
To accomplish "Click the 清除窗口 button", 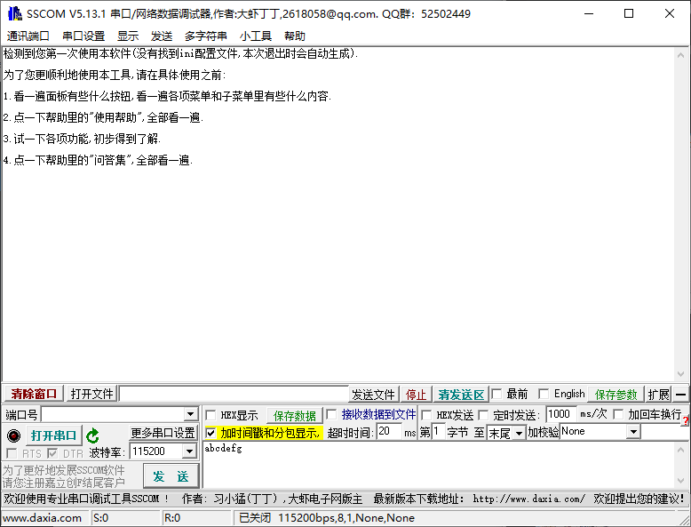I will point(34,394).
